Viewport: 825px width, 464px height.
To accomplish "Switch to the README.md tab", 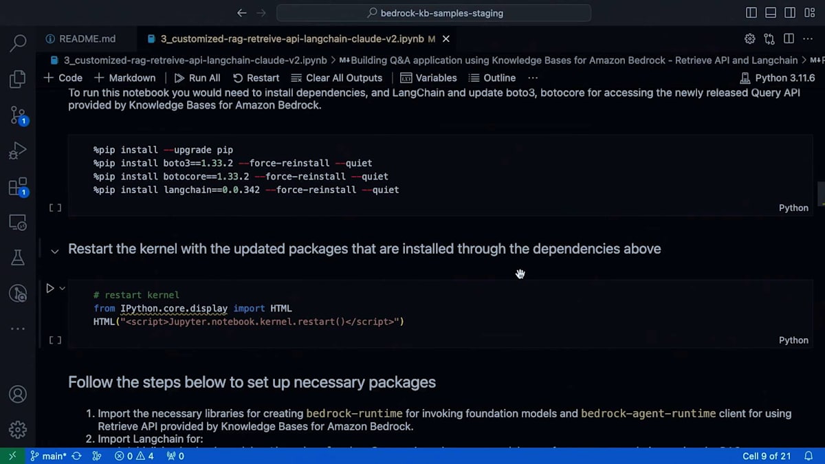I will 80,38.
